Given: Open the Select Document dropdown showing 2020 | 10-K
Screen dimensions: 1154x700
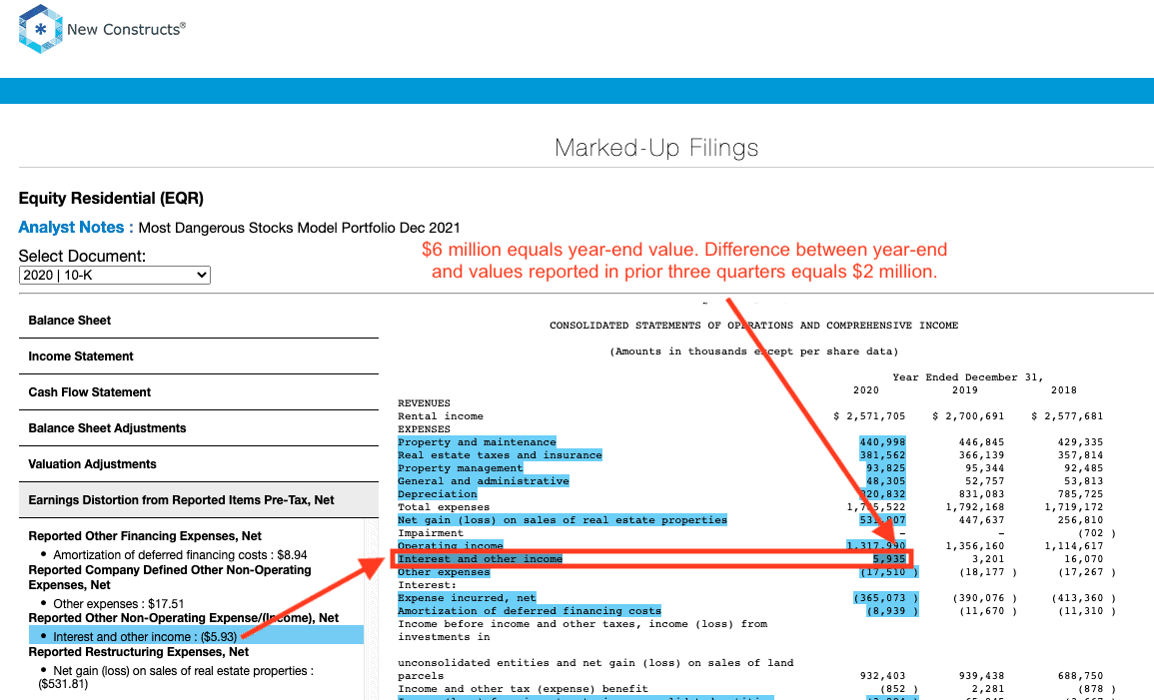Looking at the screenshot, I should point(114,275).
